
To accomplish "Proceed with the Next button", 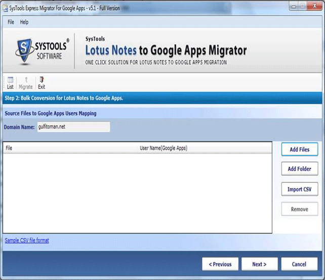I will pos(260,264).
